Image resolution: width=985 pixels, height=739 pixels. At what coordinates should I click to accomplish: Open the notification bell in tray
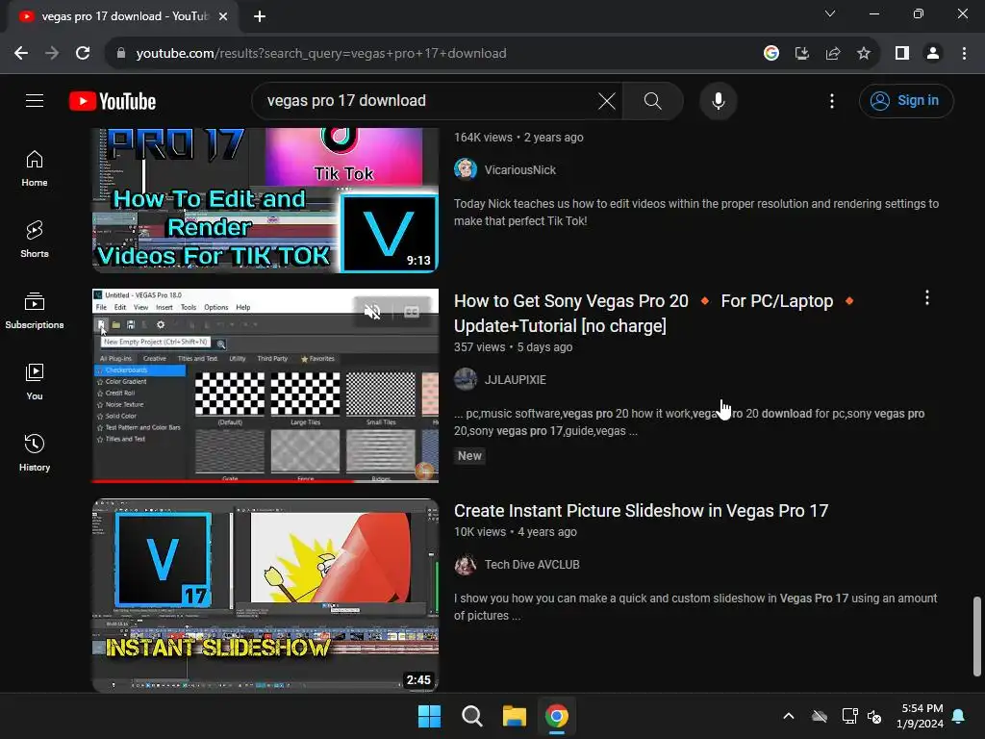point(959,716)
